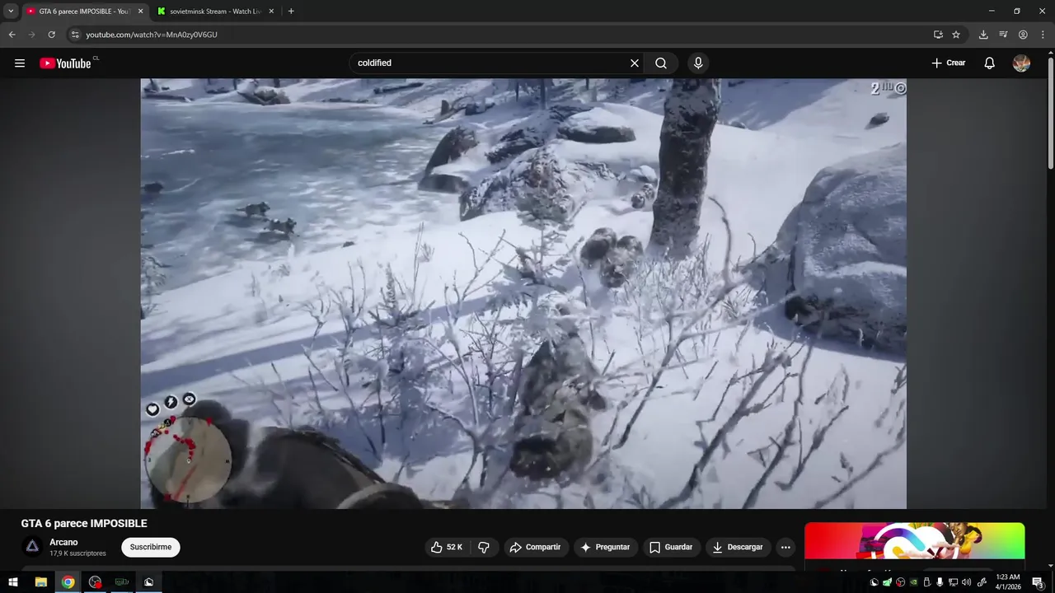Screen dimensions: 1055x593
Task: Like the video with 52 K likes
Action: [447, 547]
